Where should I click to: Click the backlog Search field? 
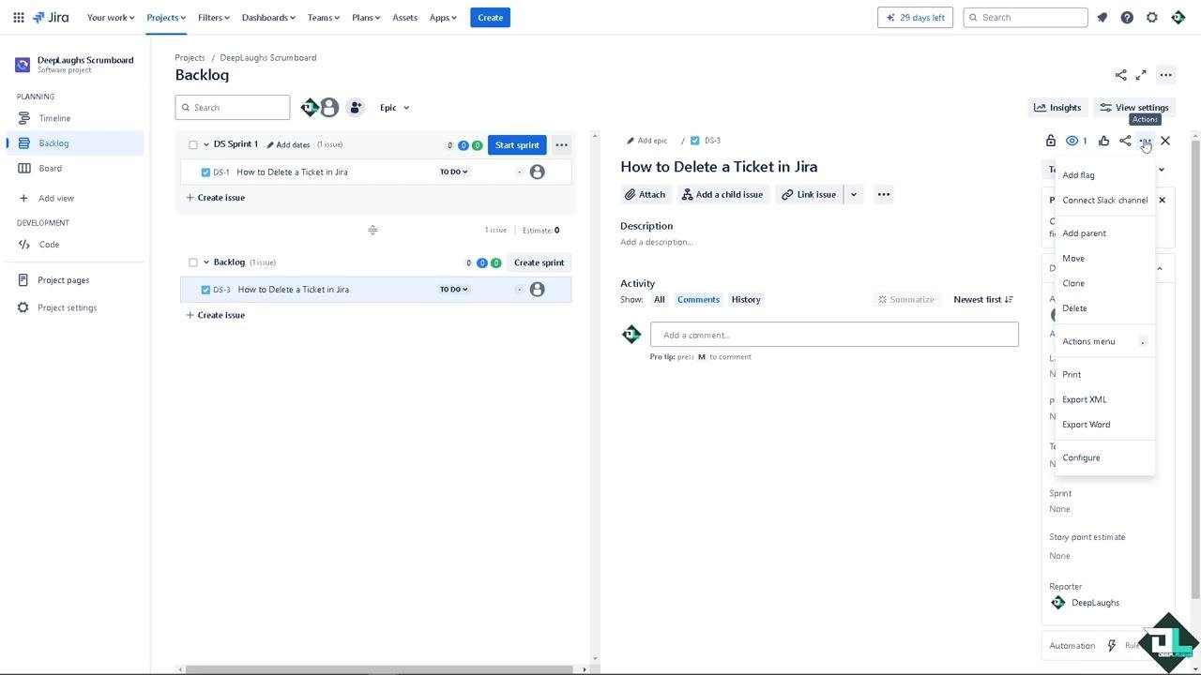point(233,108)
